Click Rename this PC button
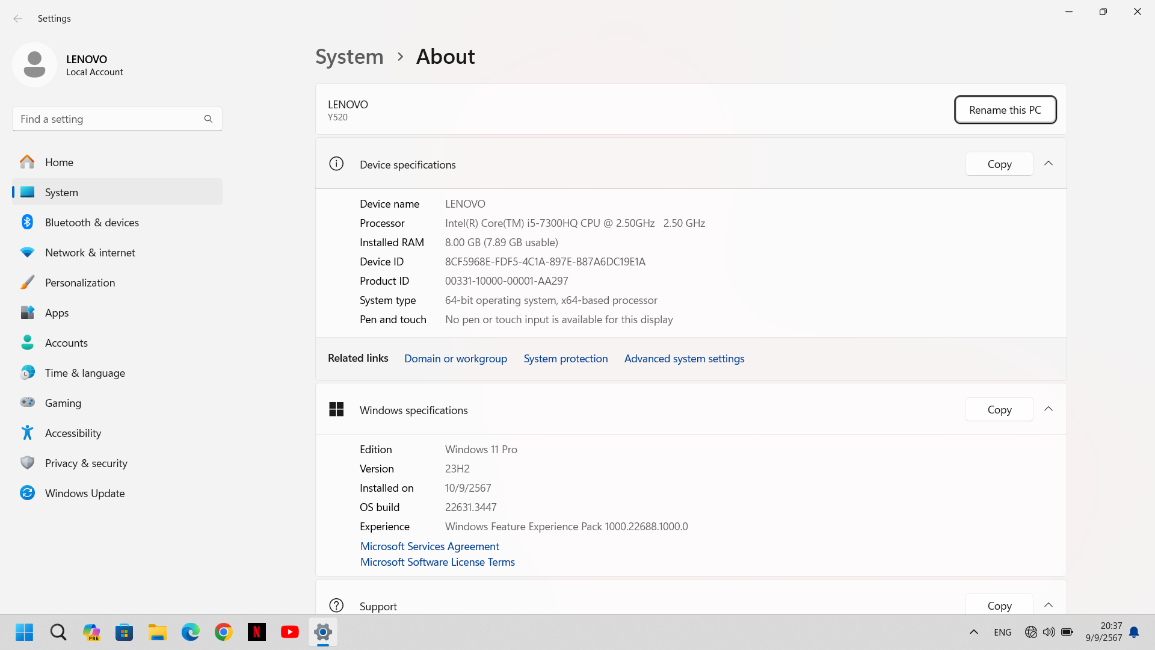Viewport: 1155px width, 650px height. click(1005, 110)
